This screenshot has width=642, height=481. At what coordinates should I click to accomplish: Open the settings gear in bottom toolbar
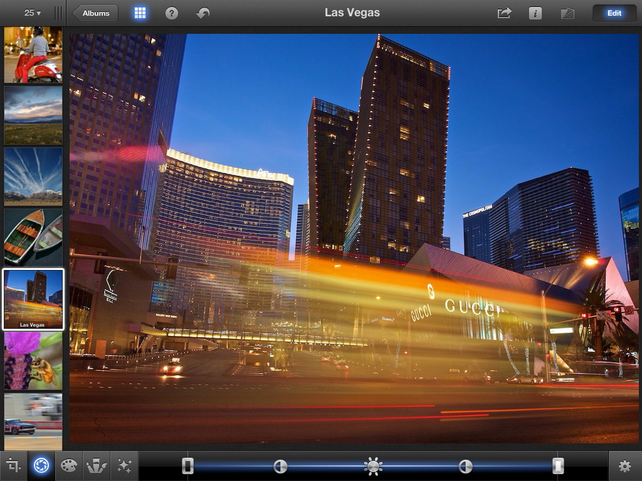(x=624, y=466)
